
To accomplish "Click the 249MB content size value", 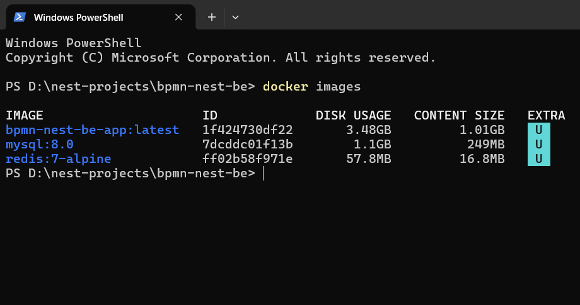I will coord(485,144).
